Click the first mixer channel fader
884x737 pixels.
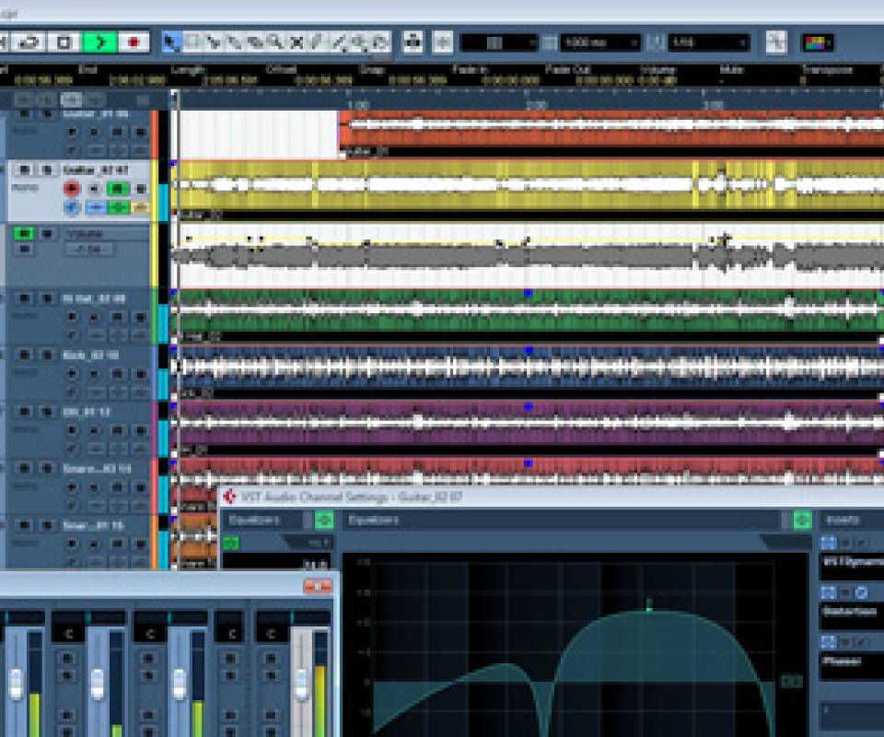17,685
